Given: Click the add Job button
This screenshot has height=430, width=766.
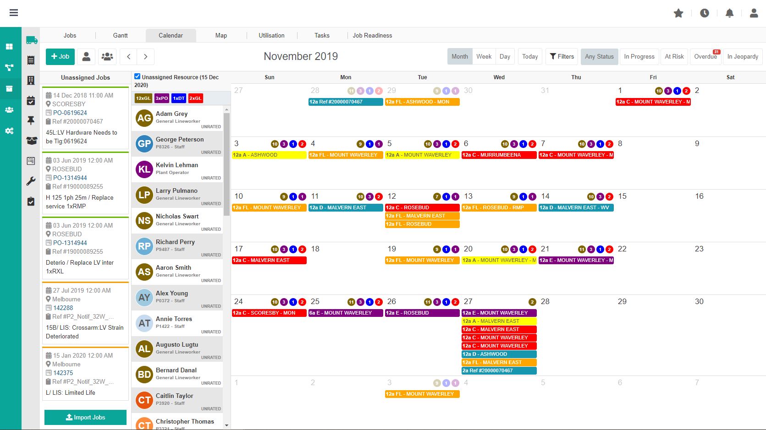Looking at the screenshot, I should point(60,57).
